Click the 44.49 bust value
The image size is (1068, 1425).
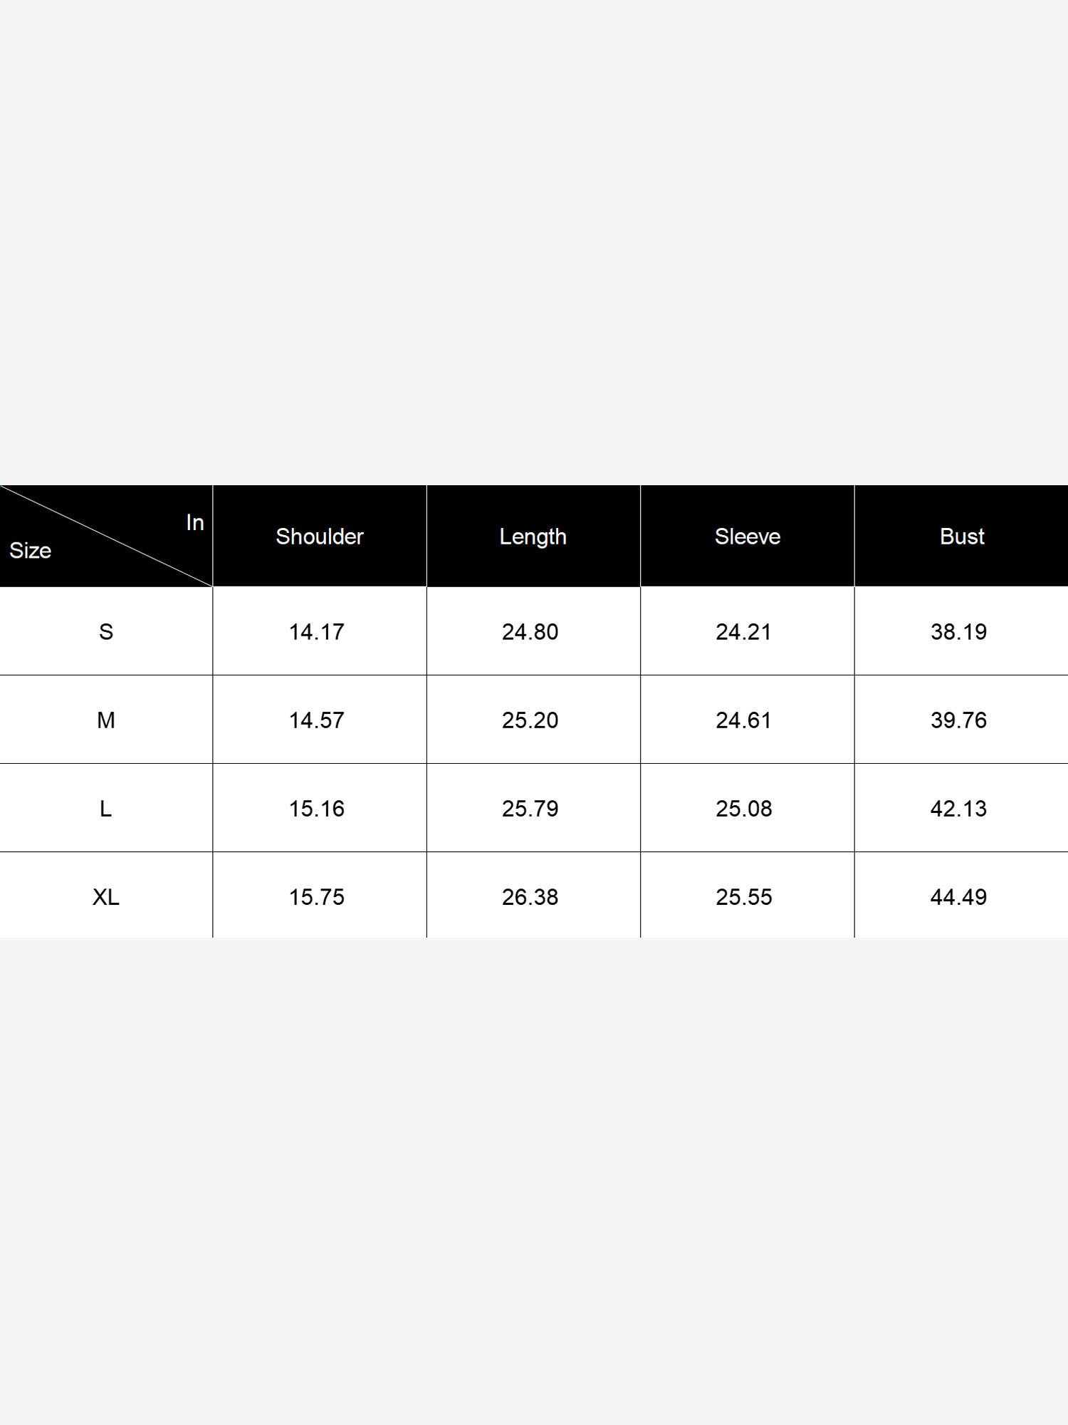tap(959, 897)
